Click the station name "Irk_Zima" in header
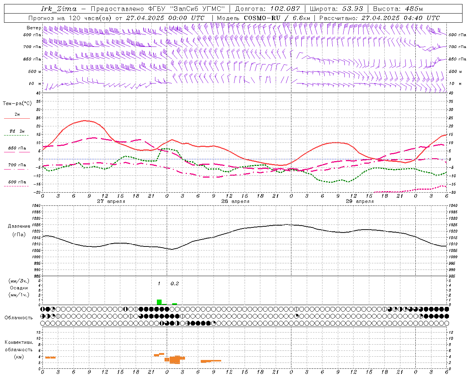The image size is (468, 375). pos(59,9)
